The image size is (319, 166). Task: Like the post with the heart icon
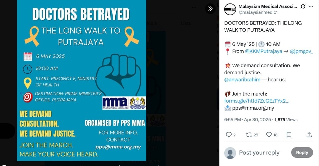(269, 134)
